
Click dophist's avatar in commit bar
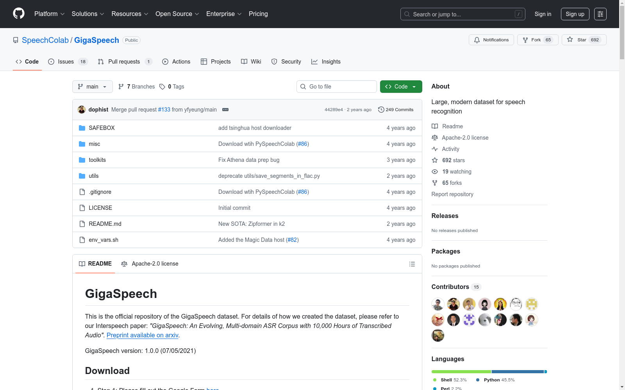point(82,110)
